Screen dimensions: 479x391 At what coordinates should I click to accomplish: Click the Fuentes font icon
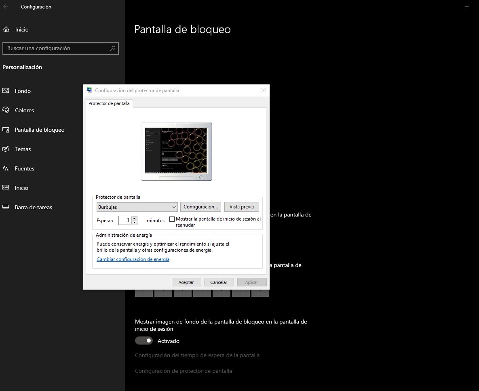click(6, 168)
